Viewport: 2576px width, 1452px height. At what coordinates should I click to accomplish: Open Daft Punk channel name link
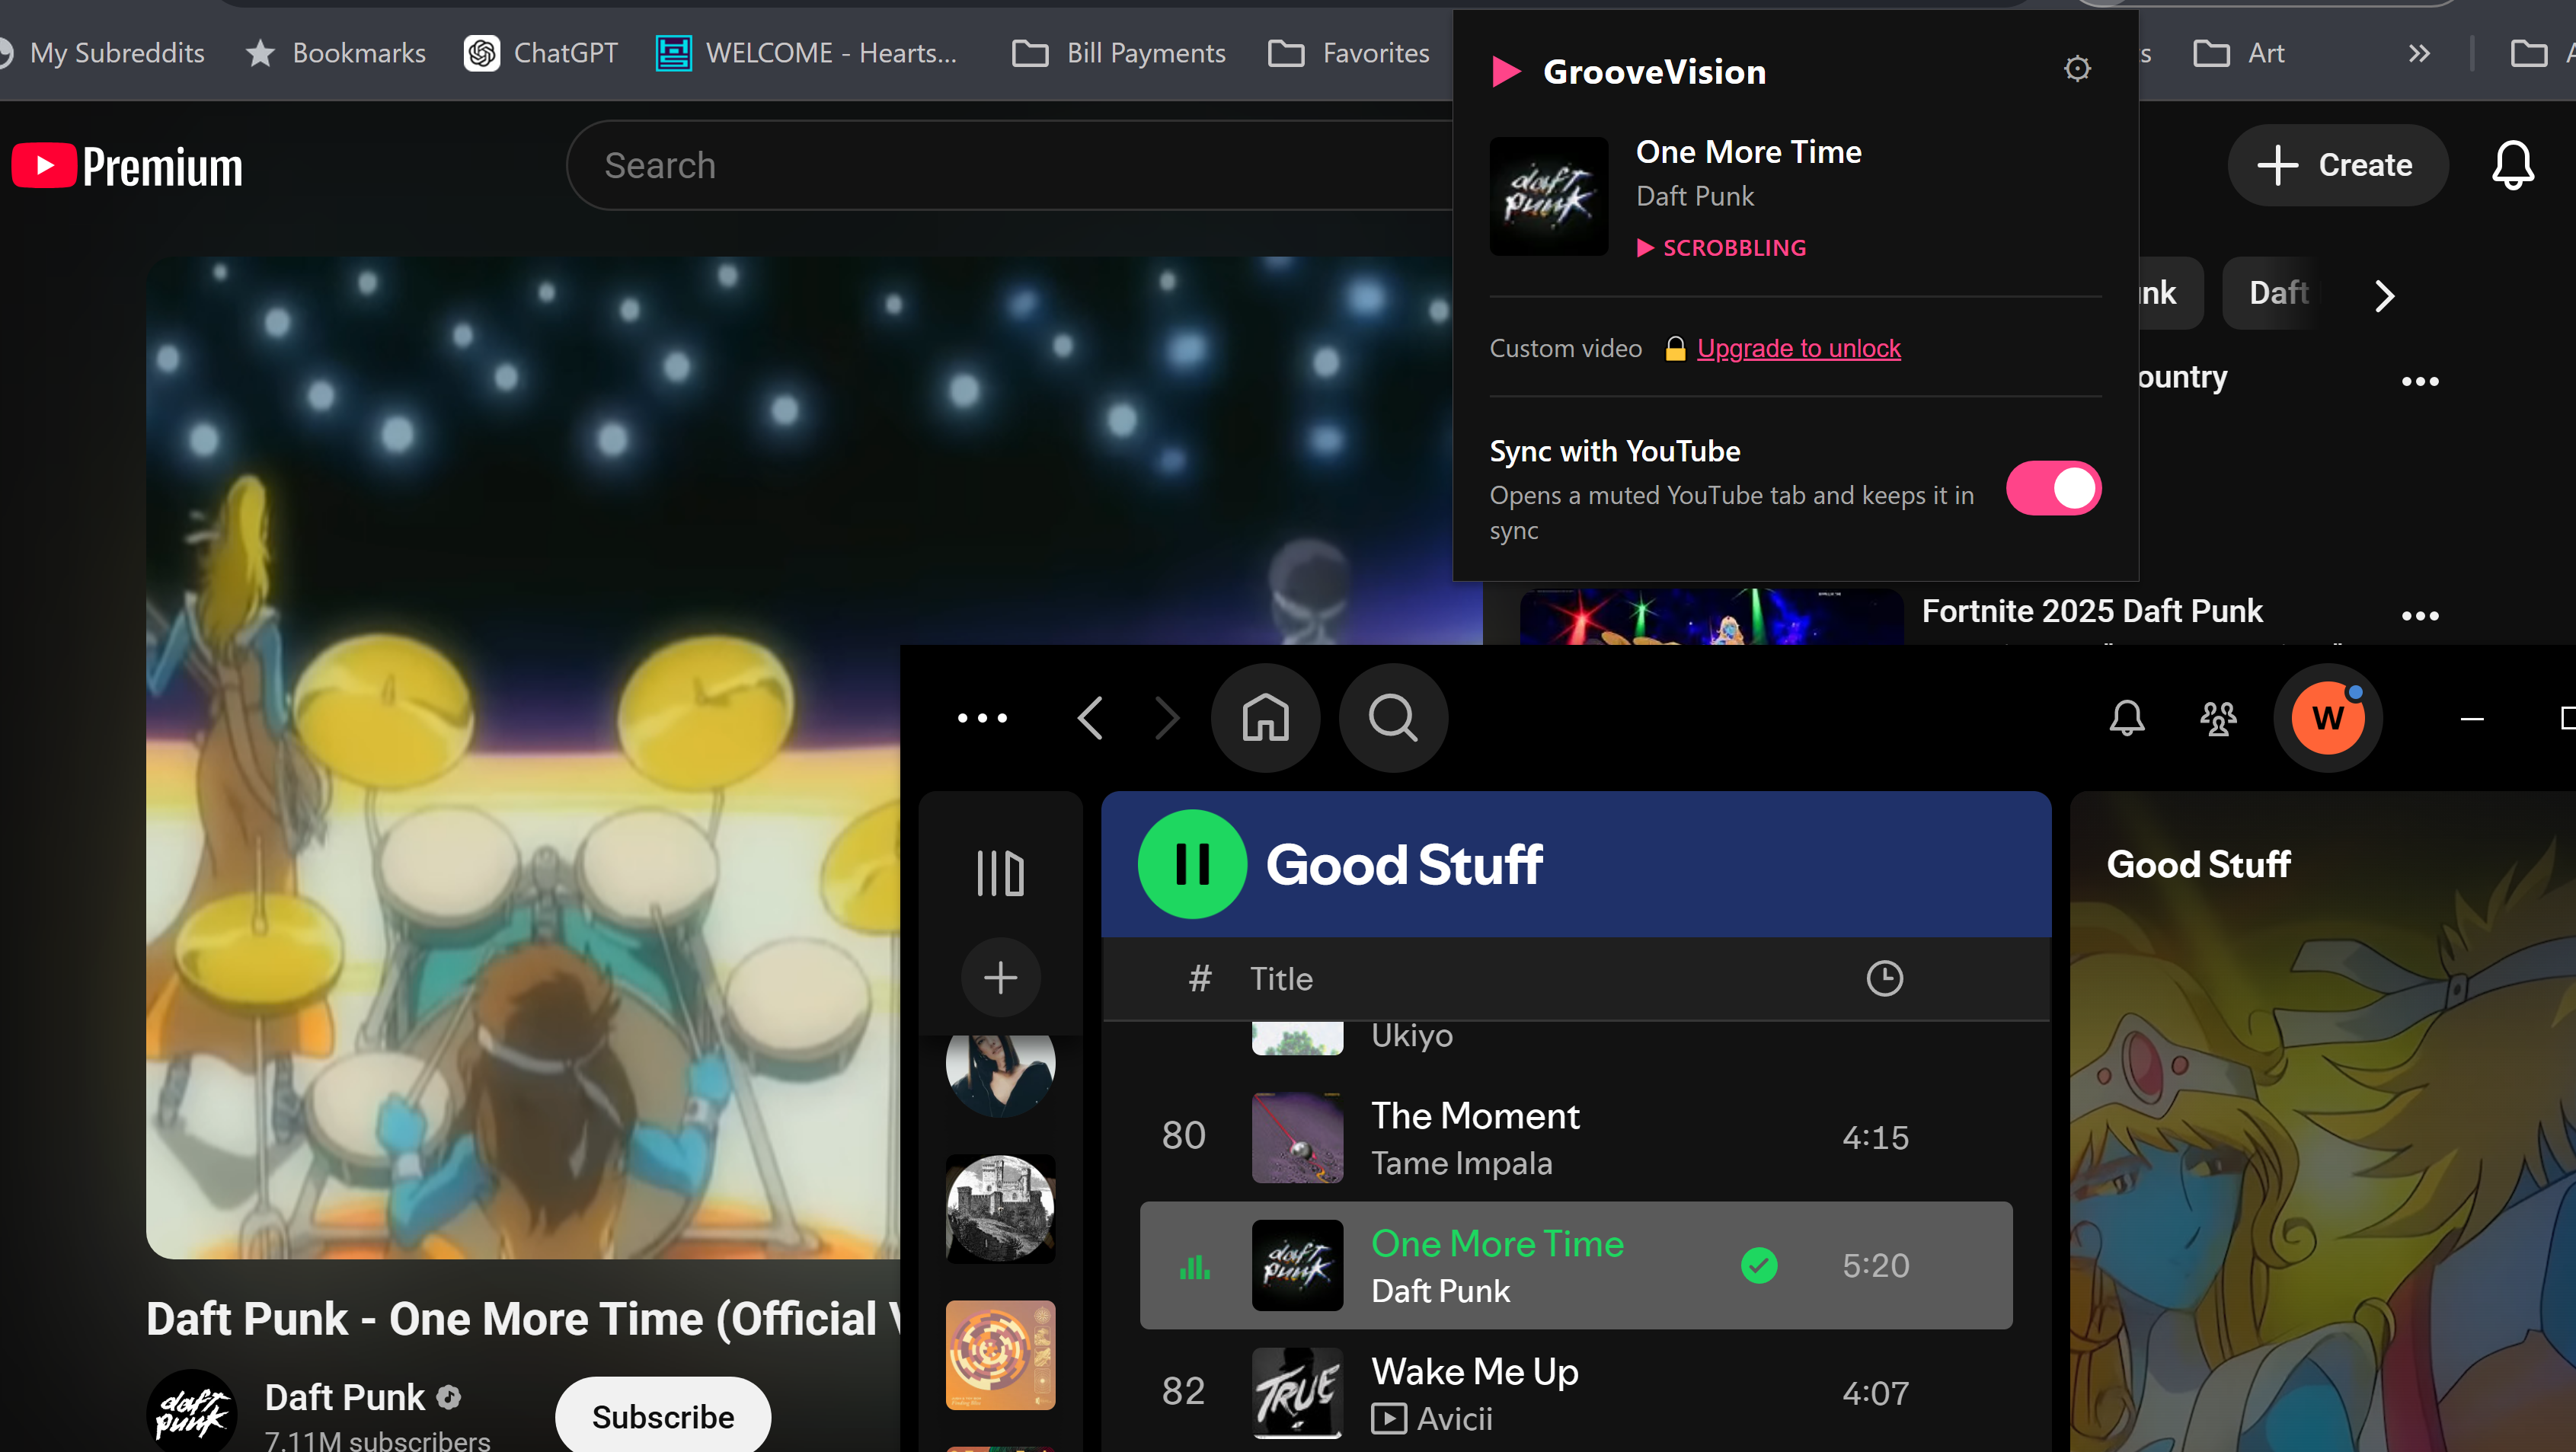[x=345, y=1397]
